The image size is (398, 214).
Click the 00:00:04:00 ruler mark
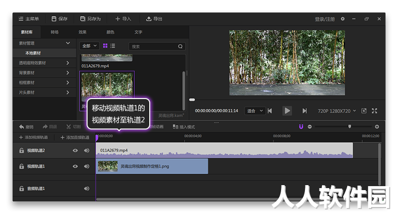193,136
